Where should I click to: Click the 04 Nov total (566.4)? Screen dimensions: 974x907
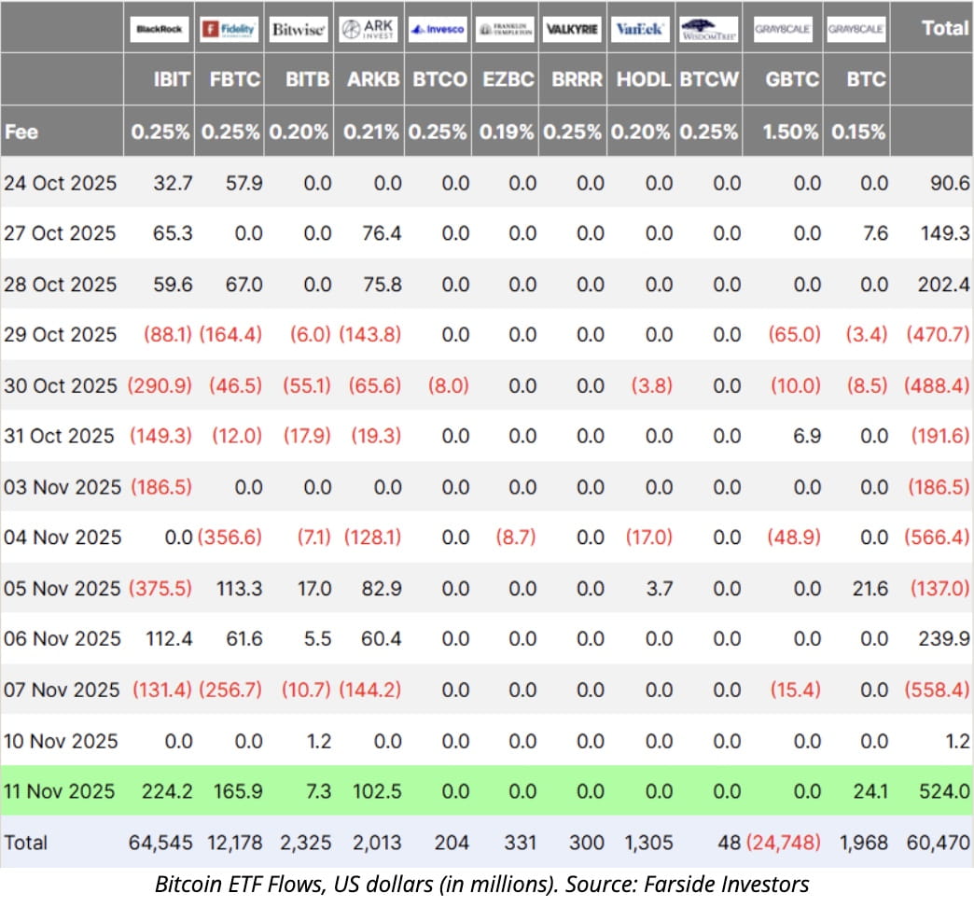click(x=937, y=537)
